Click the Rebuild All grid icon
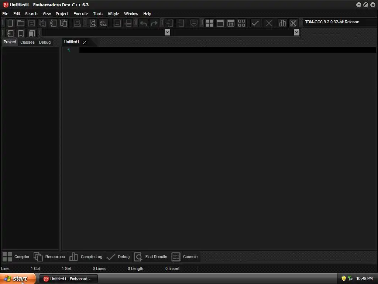Screen dimensions: 378x284 tap(241, 23)
